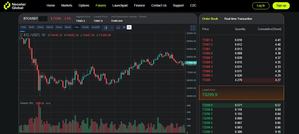Click the BTC/USDT, 1D chart legend title

click(34, 35)
